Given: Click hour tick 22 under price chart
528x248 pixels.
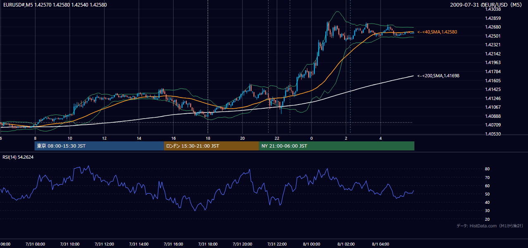Looking at the screenshot, I should 277,138.
